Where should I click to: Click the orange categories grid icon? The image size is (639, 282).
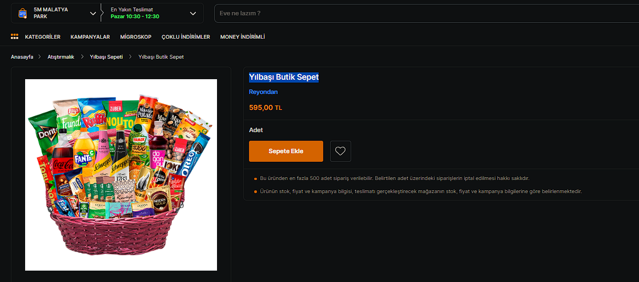click(x=15, y=36)
